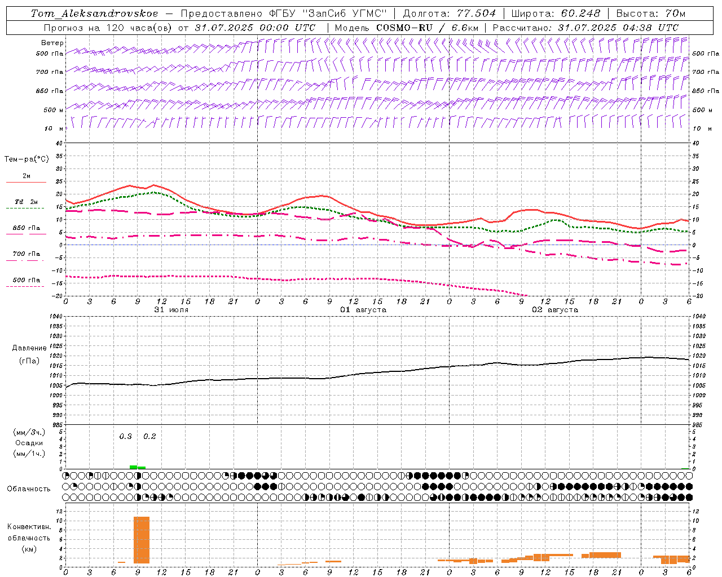722x577 pixels.
Task: Click the forecast start time 00:00 UTC
Action: (x=280, y=28)
